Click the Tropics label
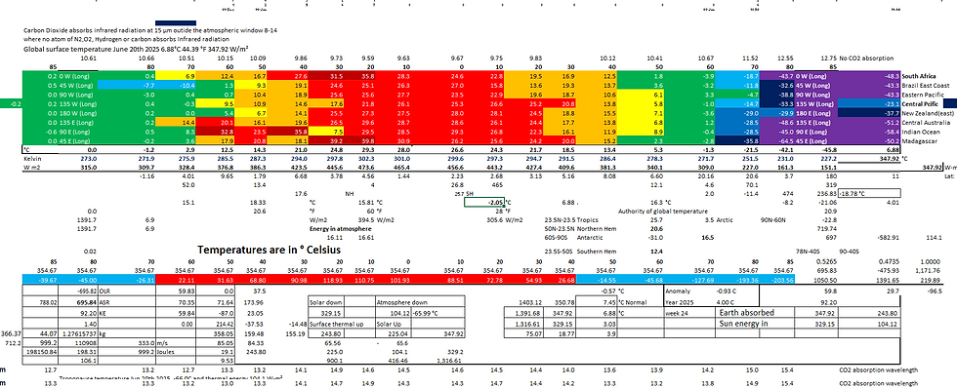This screenshot has width=957, height=388. pyautogui.click(x=588, y=220)
